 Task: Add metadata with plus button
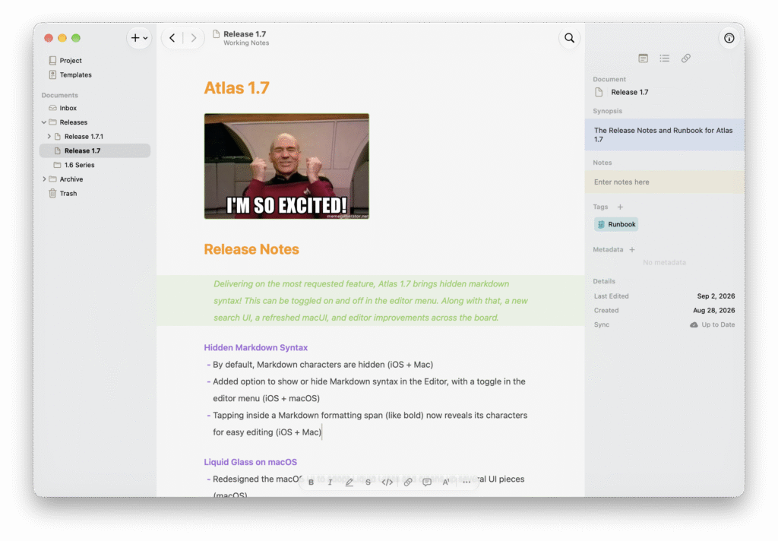click(632, 250)
